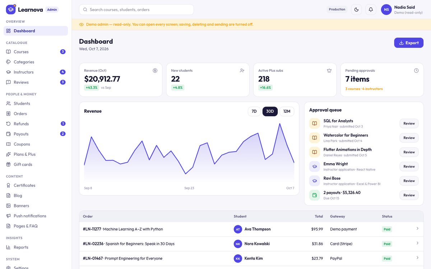Open the Dashboard menu item
Viewport: 431px width, 269px height.
(x=36, y=31)
